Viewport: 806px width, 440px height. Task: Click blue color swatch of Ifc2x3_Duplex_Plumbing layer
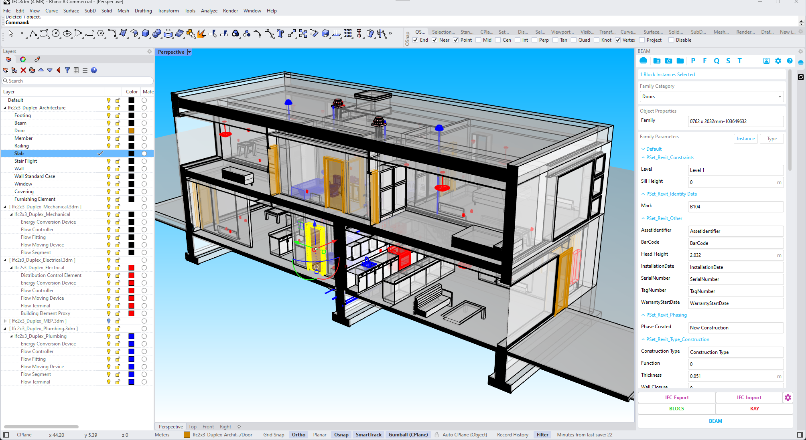point(131,336)
